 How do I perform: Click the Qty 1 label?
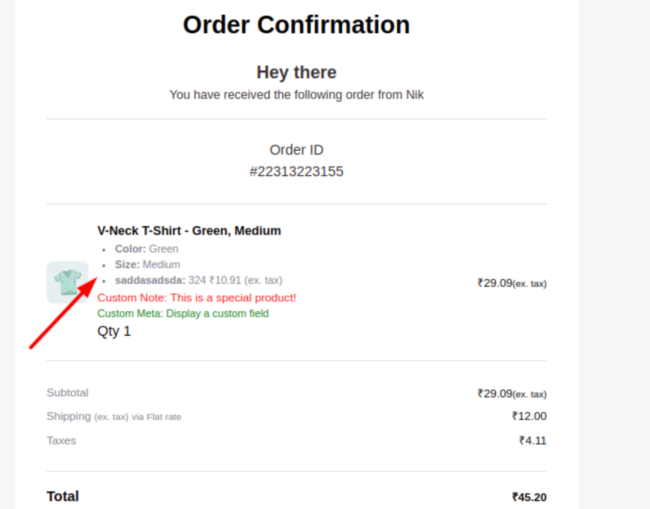click(114, 331)
